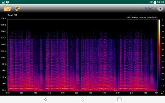Open the three-dot overflow menu
Screen dimensions: 165x103
pos(160,9)
